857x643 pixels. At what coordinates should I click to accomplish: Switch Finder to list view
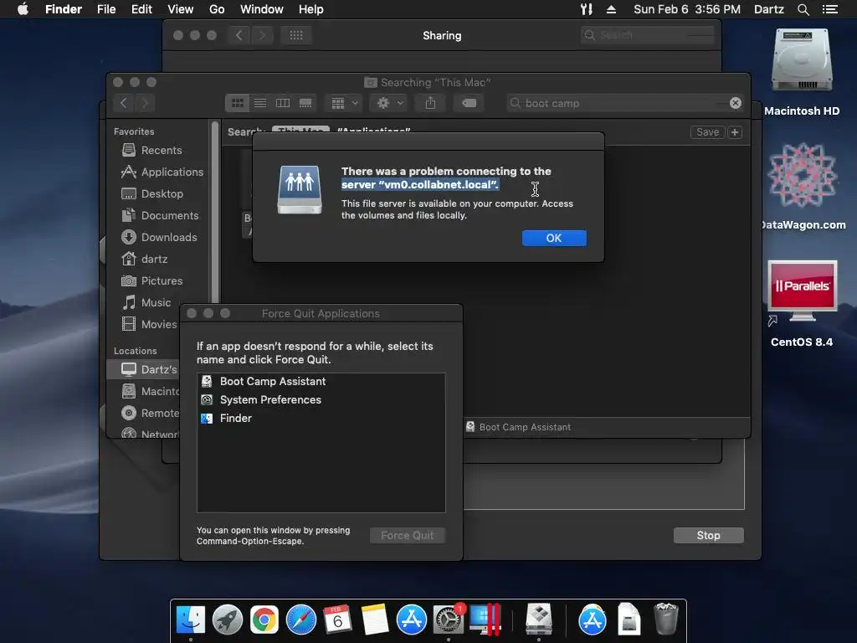[260, 103]
